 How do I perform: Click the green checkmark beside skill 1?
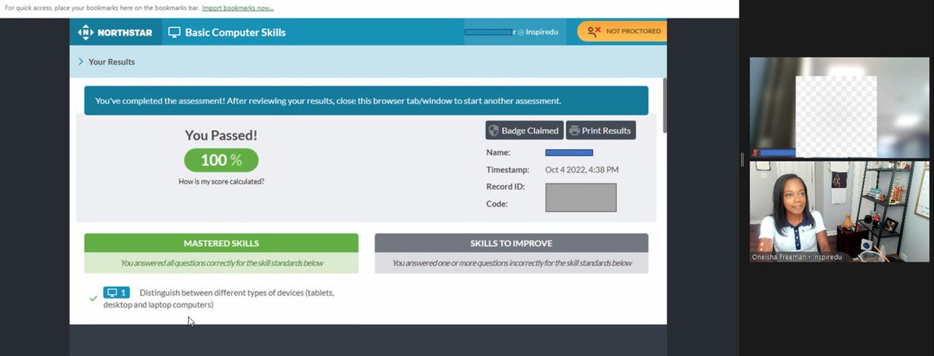coord(93,298)
